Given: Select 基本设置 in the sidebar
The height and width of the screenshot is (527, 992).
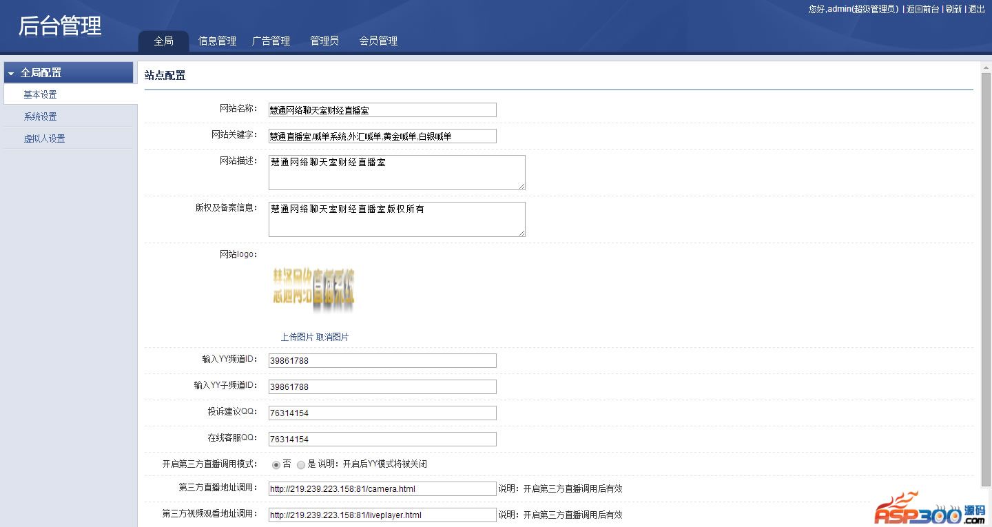Looking at the screenshot, I should (40, 94).
